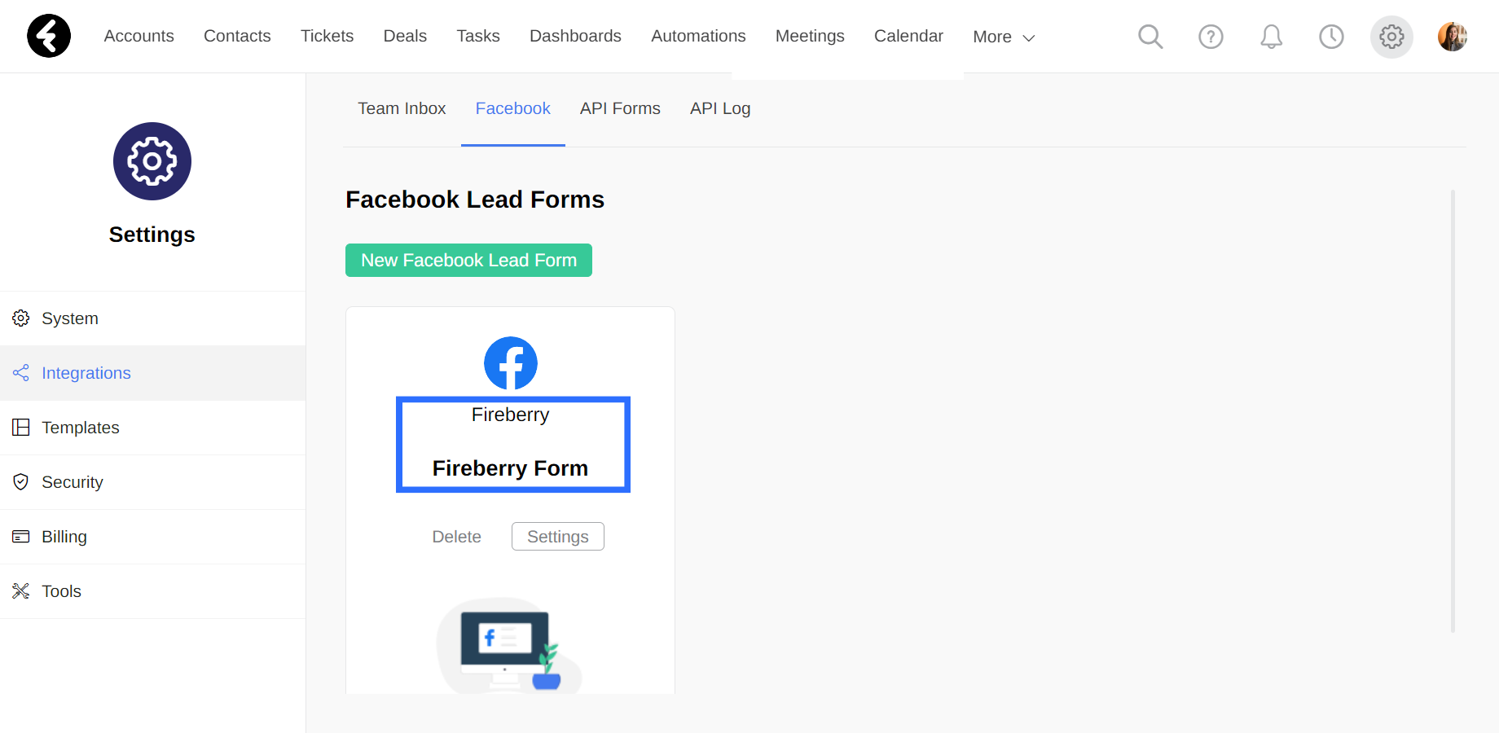Open the Contacts menu
This screenshot has width=1499, height=733.
(x=237, y=36)
